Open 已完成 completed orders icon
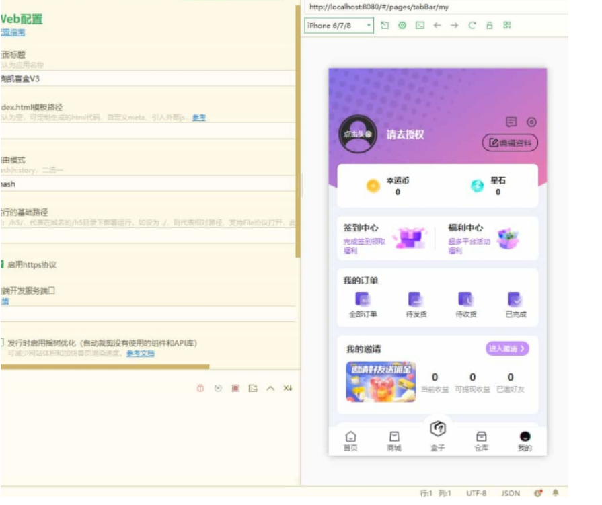The width and height of the screenshot is (602, 505). pos(515,299)
